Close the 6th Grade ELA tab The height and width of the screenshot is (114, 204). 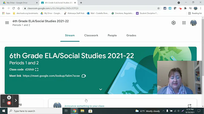tap(75, 3)
